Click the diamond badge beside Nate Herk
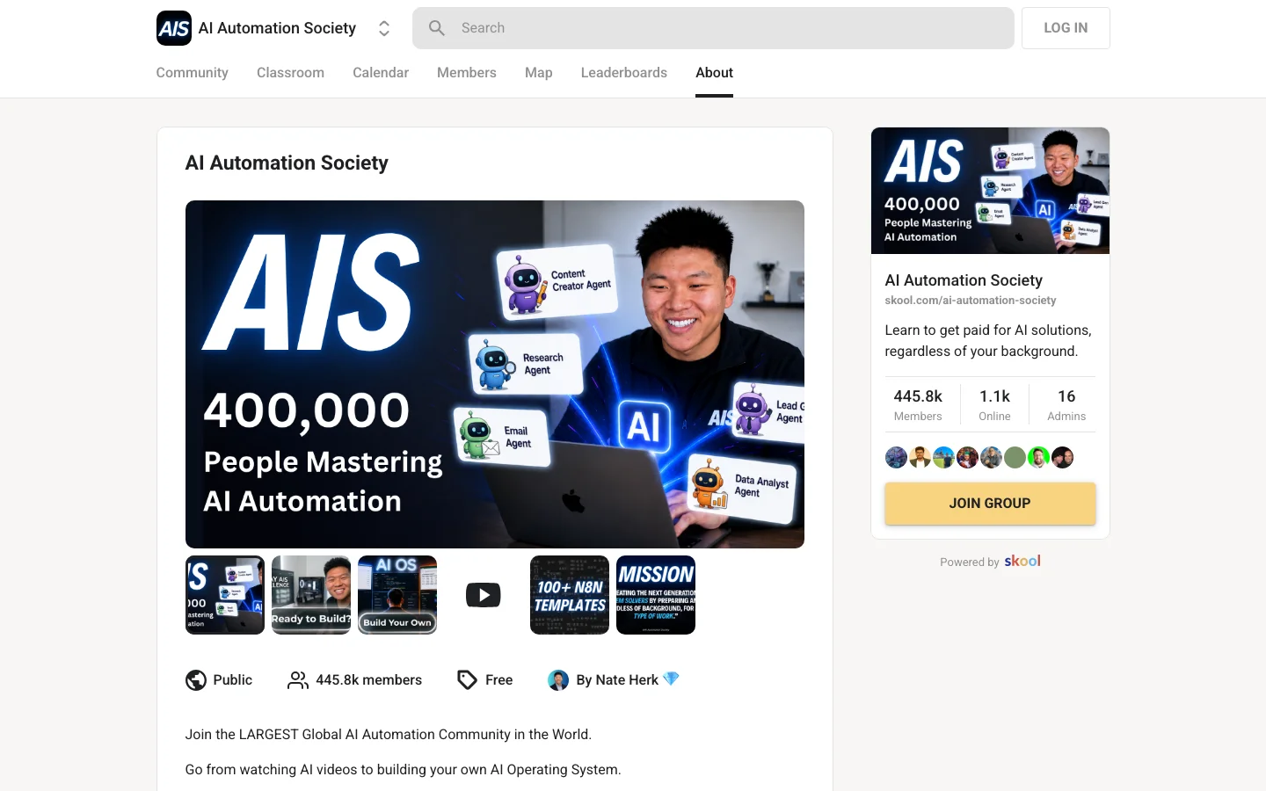The width and height of the screenshot is (1266, 791). [x=672, y=679]
